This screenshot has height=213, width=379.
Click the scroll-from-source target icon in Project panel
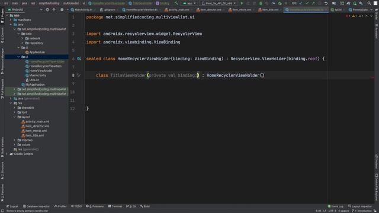click(x=47, y=9)
